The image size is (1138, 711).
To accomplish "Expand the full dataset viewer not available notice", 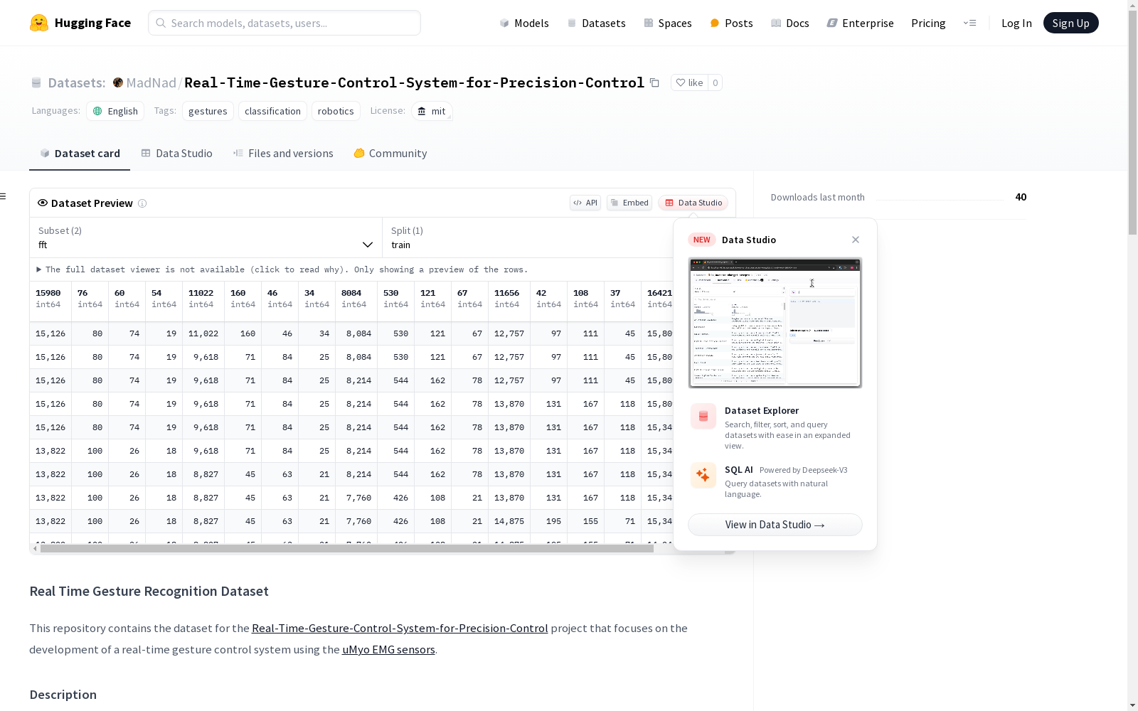I will point(282,269).
